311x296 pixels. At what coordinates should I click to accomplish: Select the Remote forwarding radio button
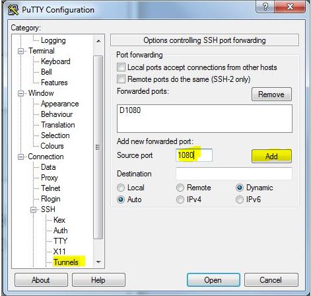180,188
